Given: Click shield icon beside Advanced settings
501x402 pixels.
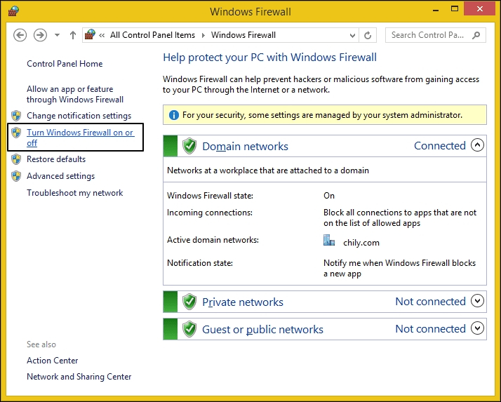Looking at the screenshot, I should [16, 176].
